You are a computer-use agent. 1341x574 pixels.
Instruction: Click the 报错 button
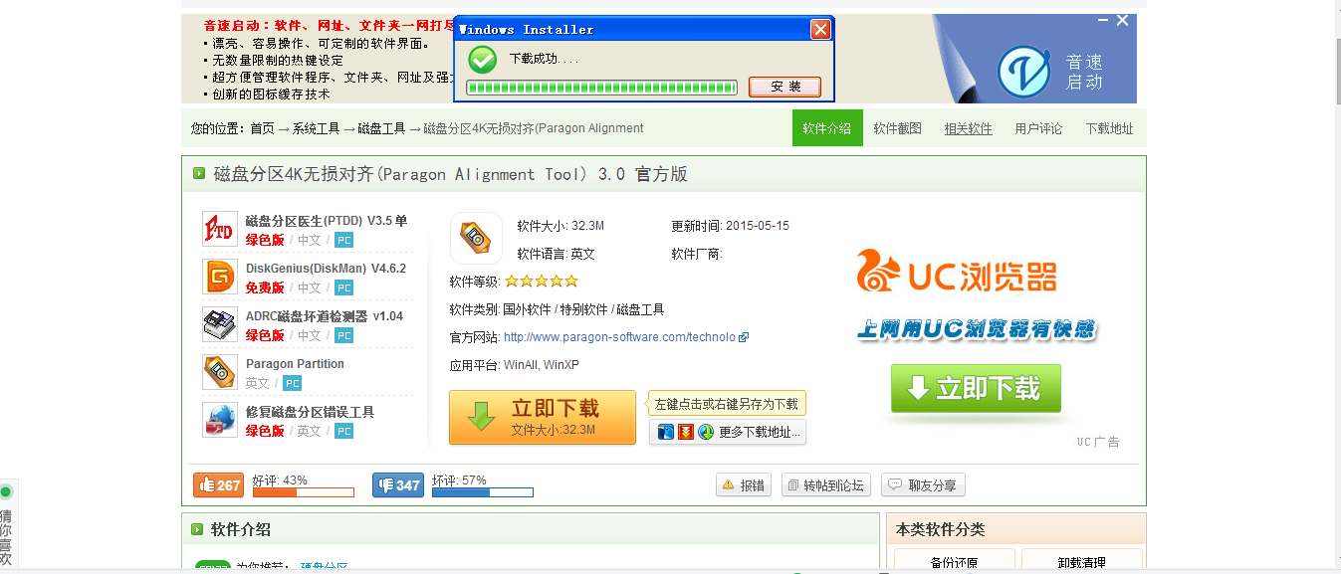click(x=744, y=485)
